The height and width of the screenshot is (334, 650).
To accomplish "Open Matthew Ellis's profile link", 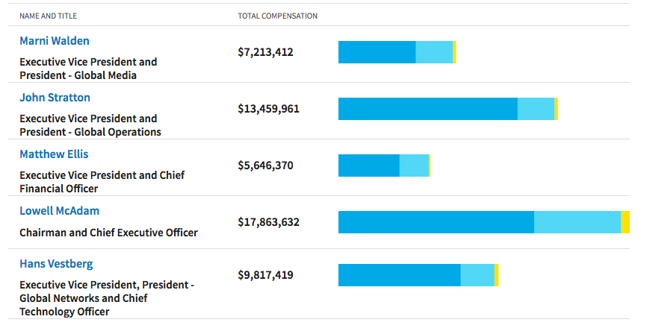I will click(54, 154).
